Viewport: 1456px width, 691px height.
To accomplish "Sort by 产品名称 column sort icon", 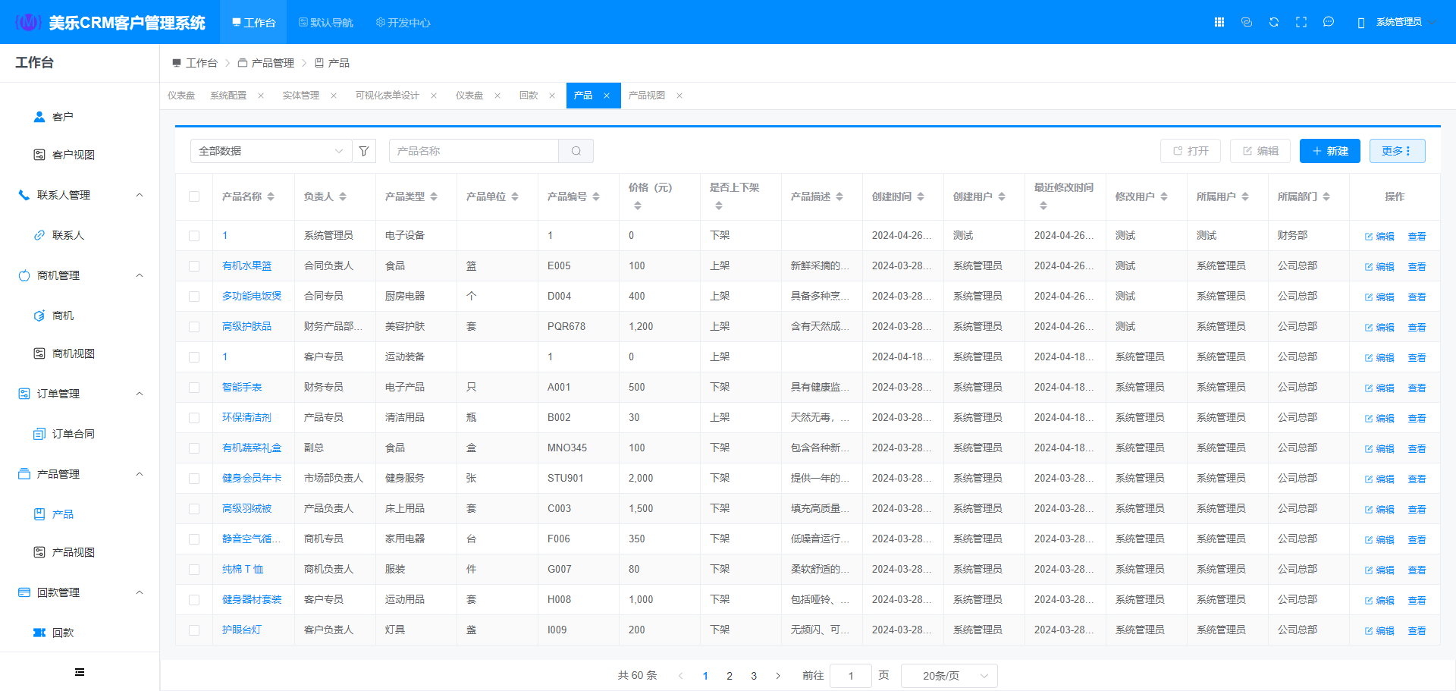I will tap(271, 196).
